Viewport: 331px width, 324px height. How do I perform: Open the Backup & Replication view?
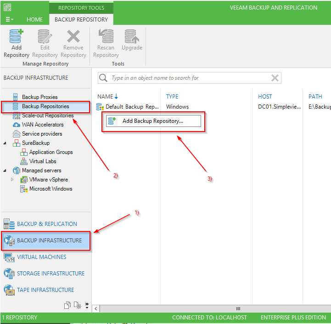point(47,224)
